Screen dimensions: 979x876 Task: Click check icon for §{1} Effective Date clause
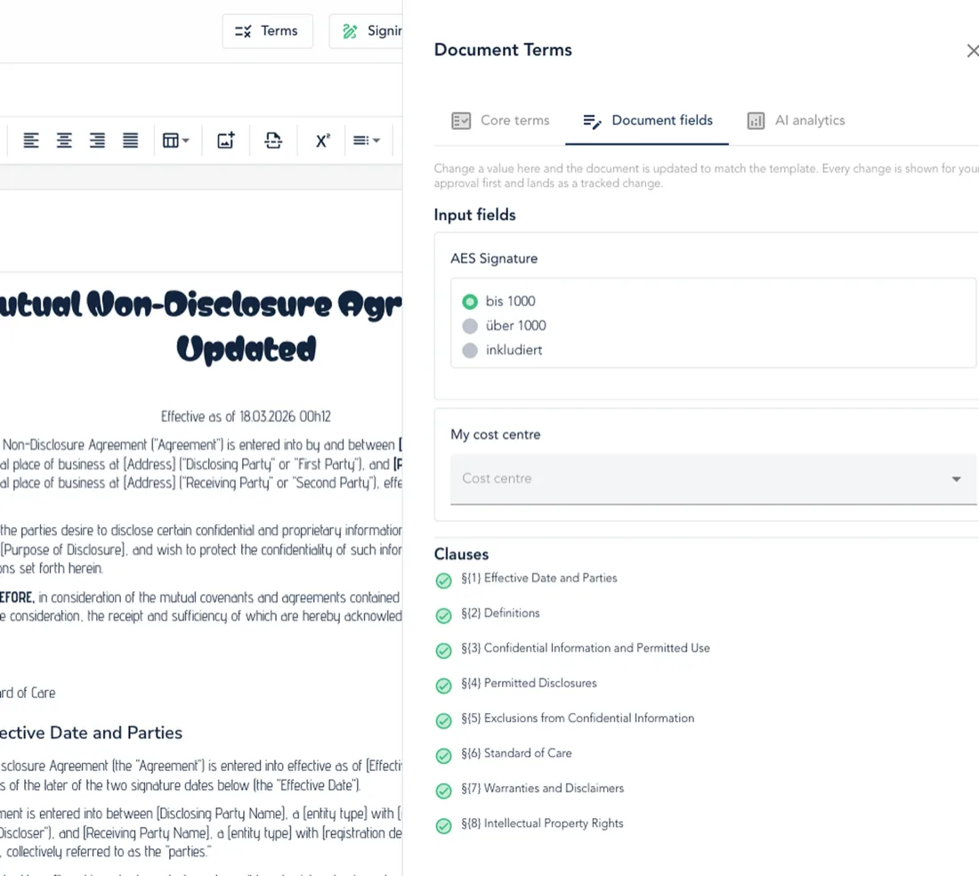443,580
